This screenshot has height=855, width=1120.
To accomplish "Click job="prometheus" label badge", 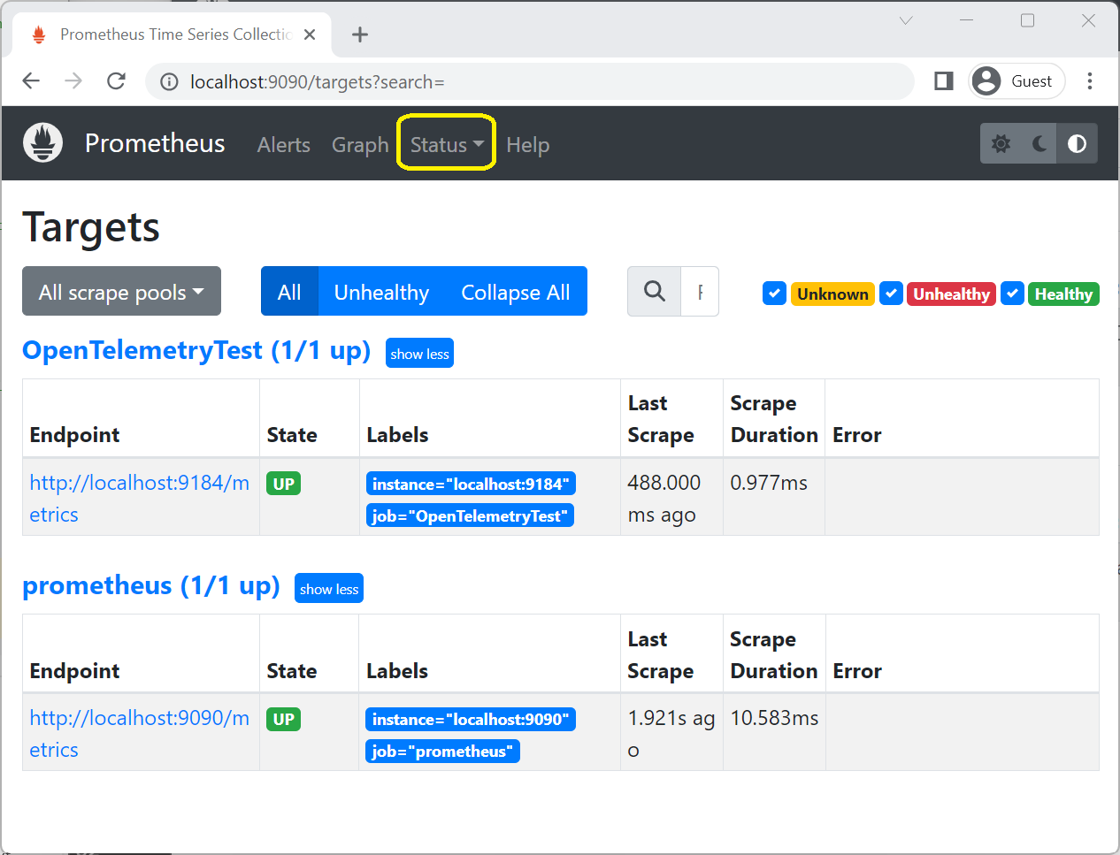I will [442, 751].
